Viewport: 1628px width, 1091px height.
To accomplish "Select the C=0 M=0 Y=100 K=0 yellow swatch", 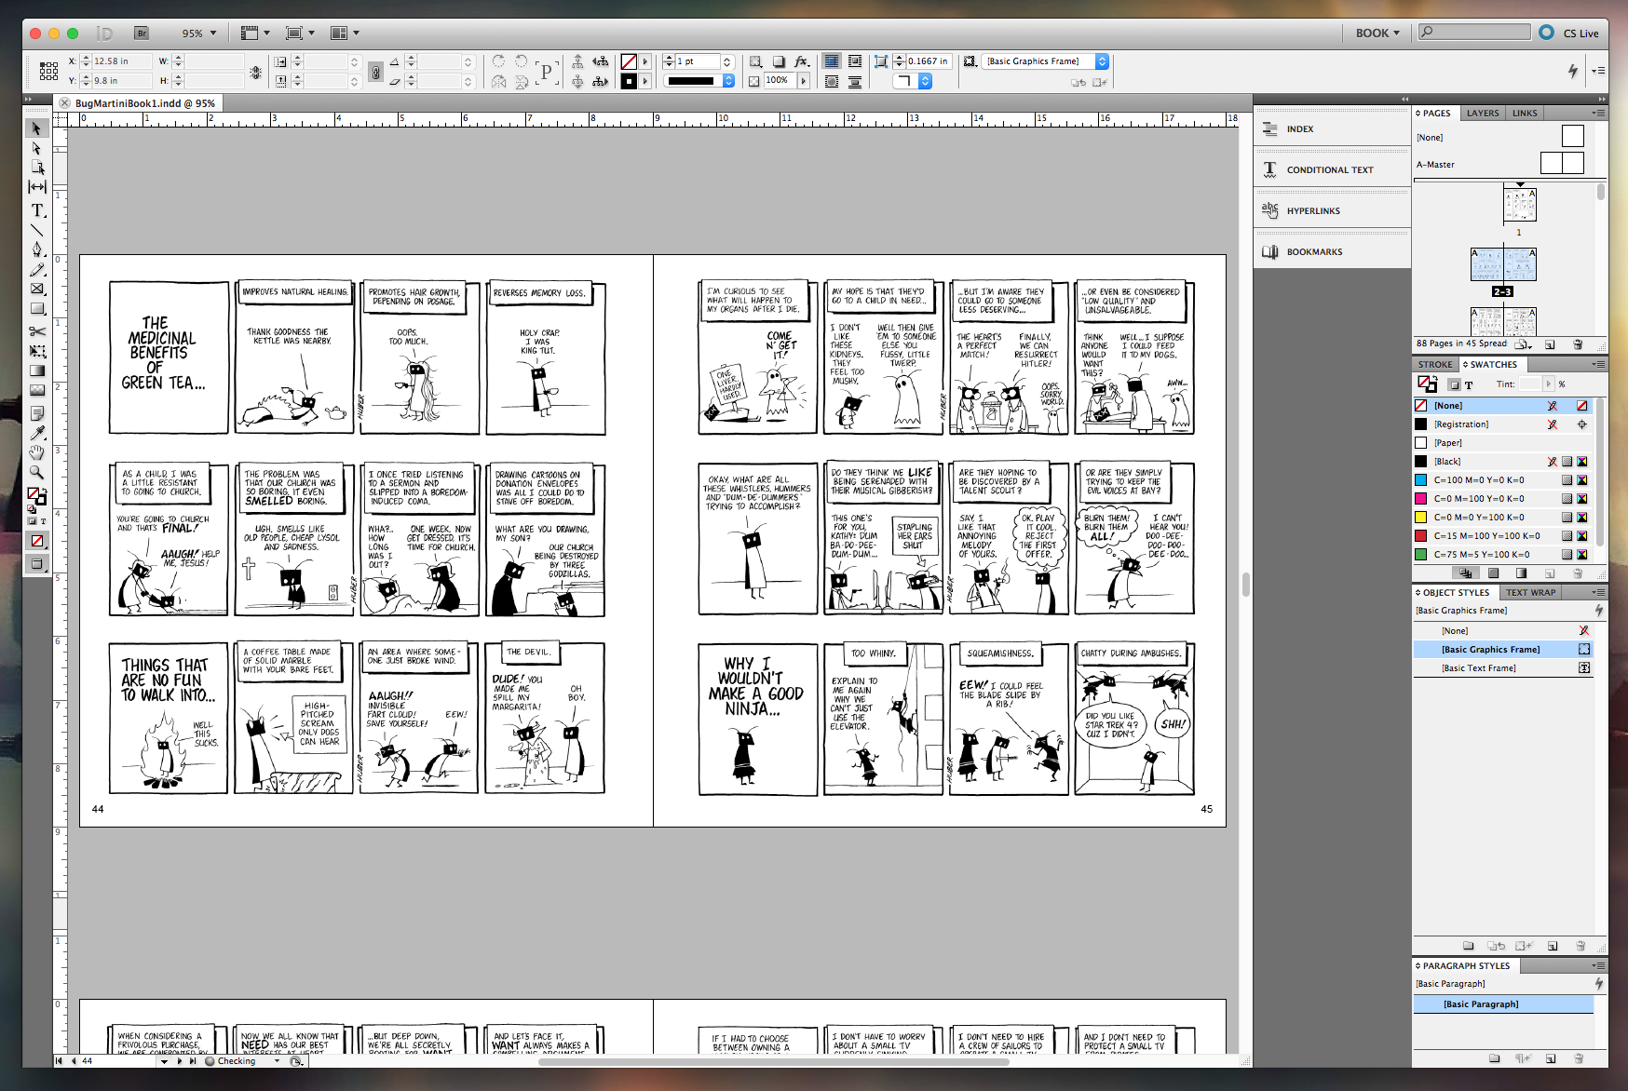I will [1501, 518].
